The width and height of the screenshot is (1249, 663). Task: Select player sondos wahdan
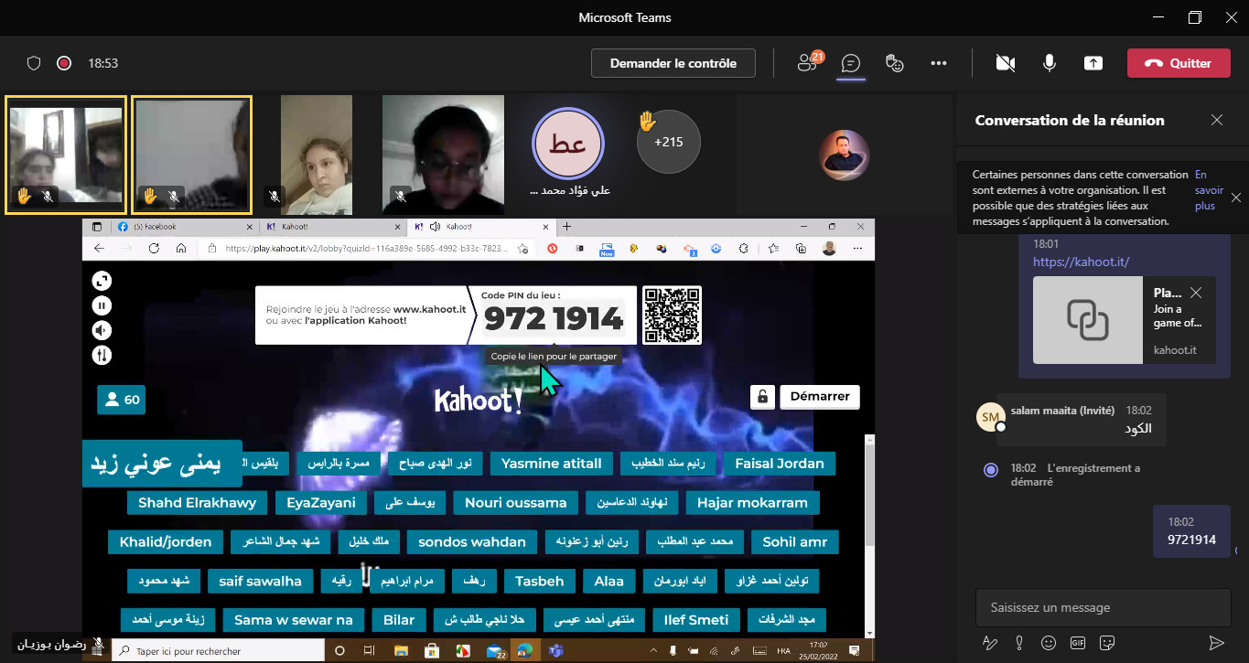click(x=472, y=542)
